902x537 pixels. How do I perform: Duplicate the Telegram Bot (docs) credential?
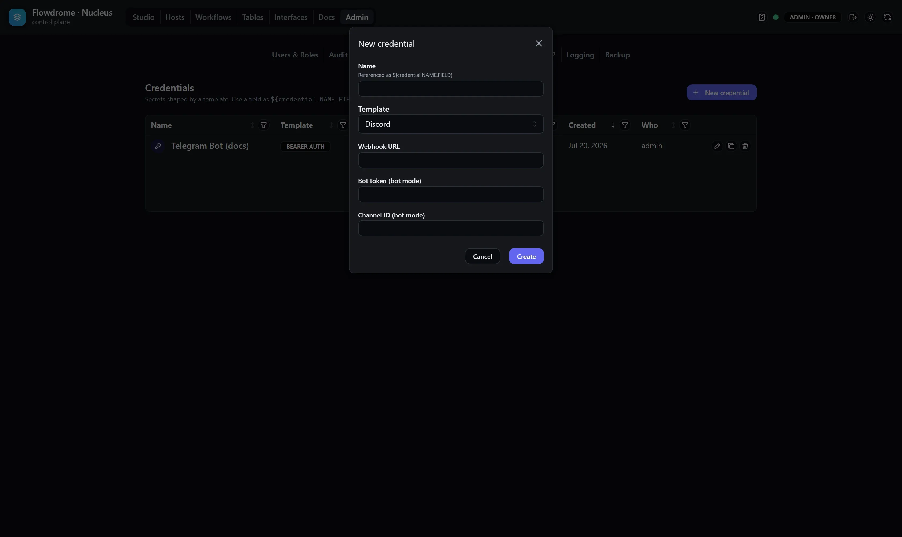tap(731, 146)
